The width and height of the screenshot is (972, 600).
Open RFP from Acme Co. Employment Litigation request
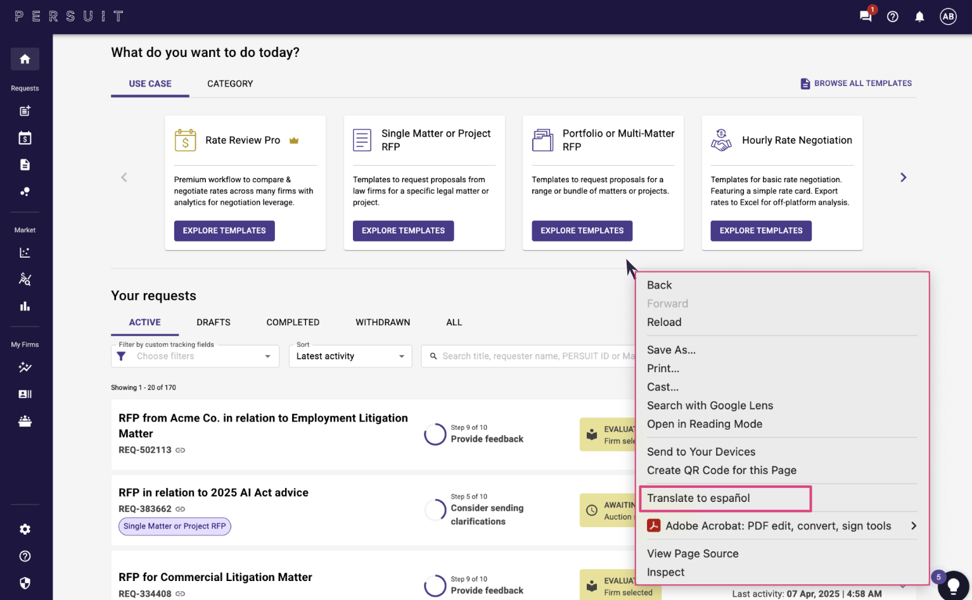[x=263, y=426]
